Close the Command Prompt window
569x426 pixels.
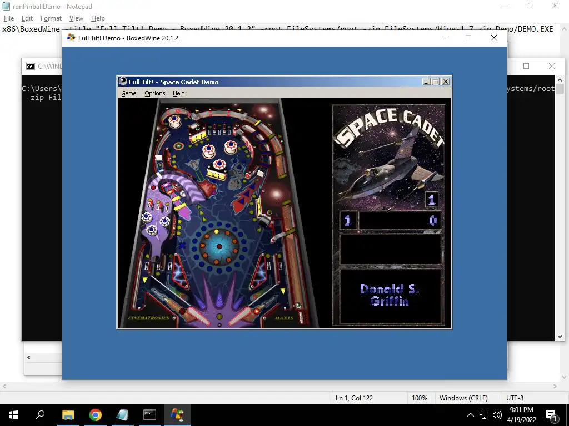pyautogui.click(x=552, y=66)
